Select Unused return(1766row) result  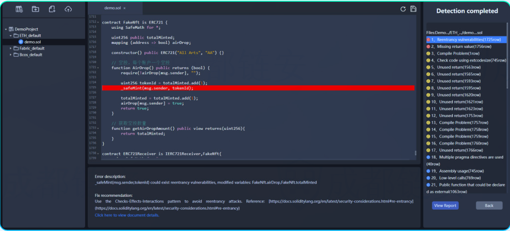coord(467,150)
